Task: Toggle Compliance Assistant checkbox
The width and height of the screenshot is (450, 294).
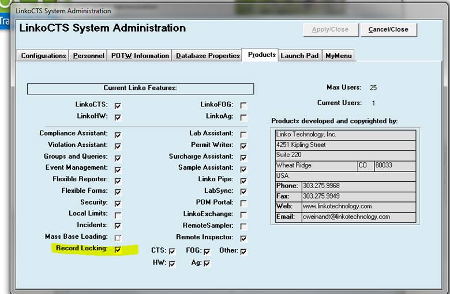Action: coord(118,135)
